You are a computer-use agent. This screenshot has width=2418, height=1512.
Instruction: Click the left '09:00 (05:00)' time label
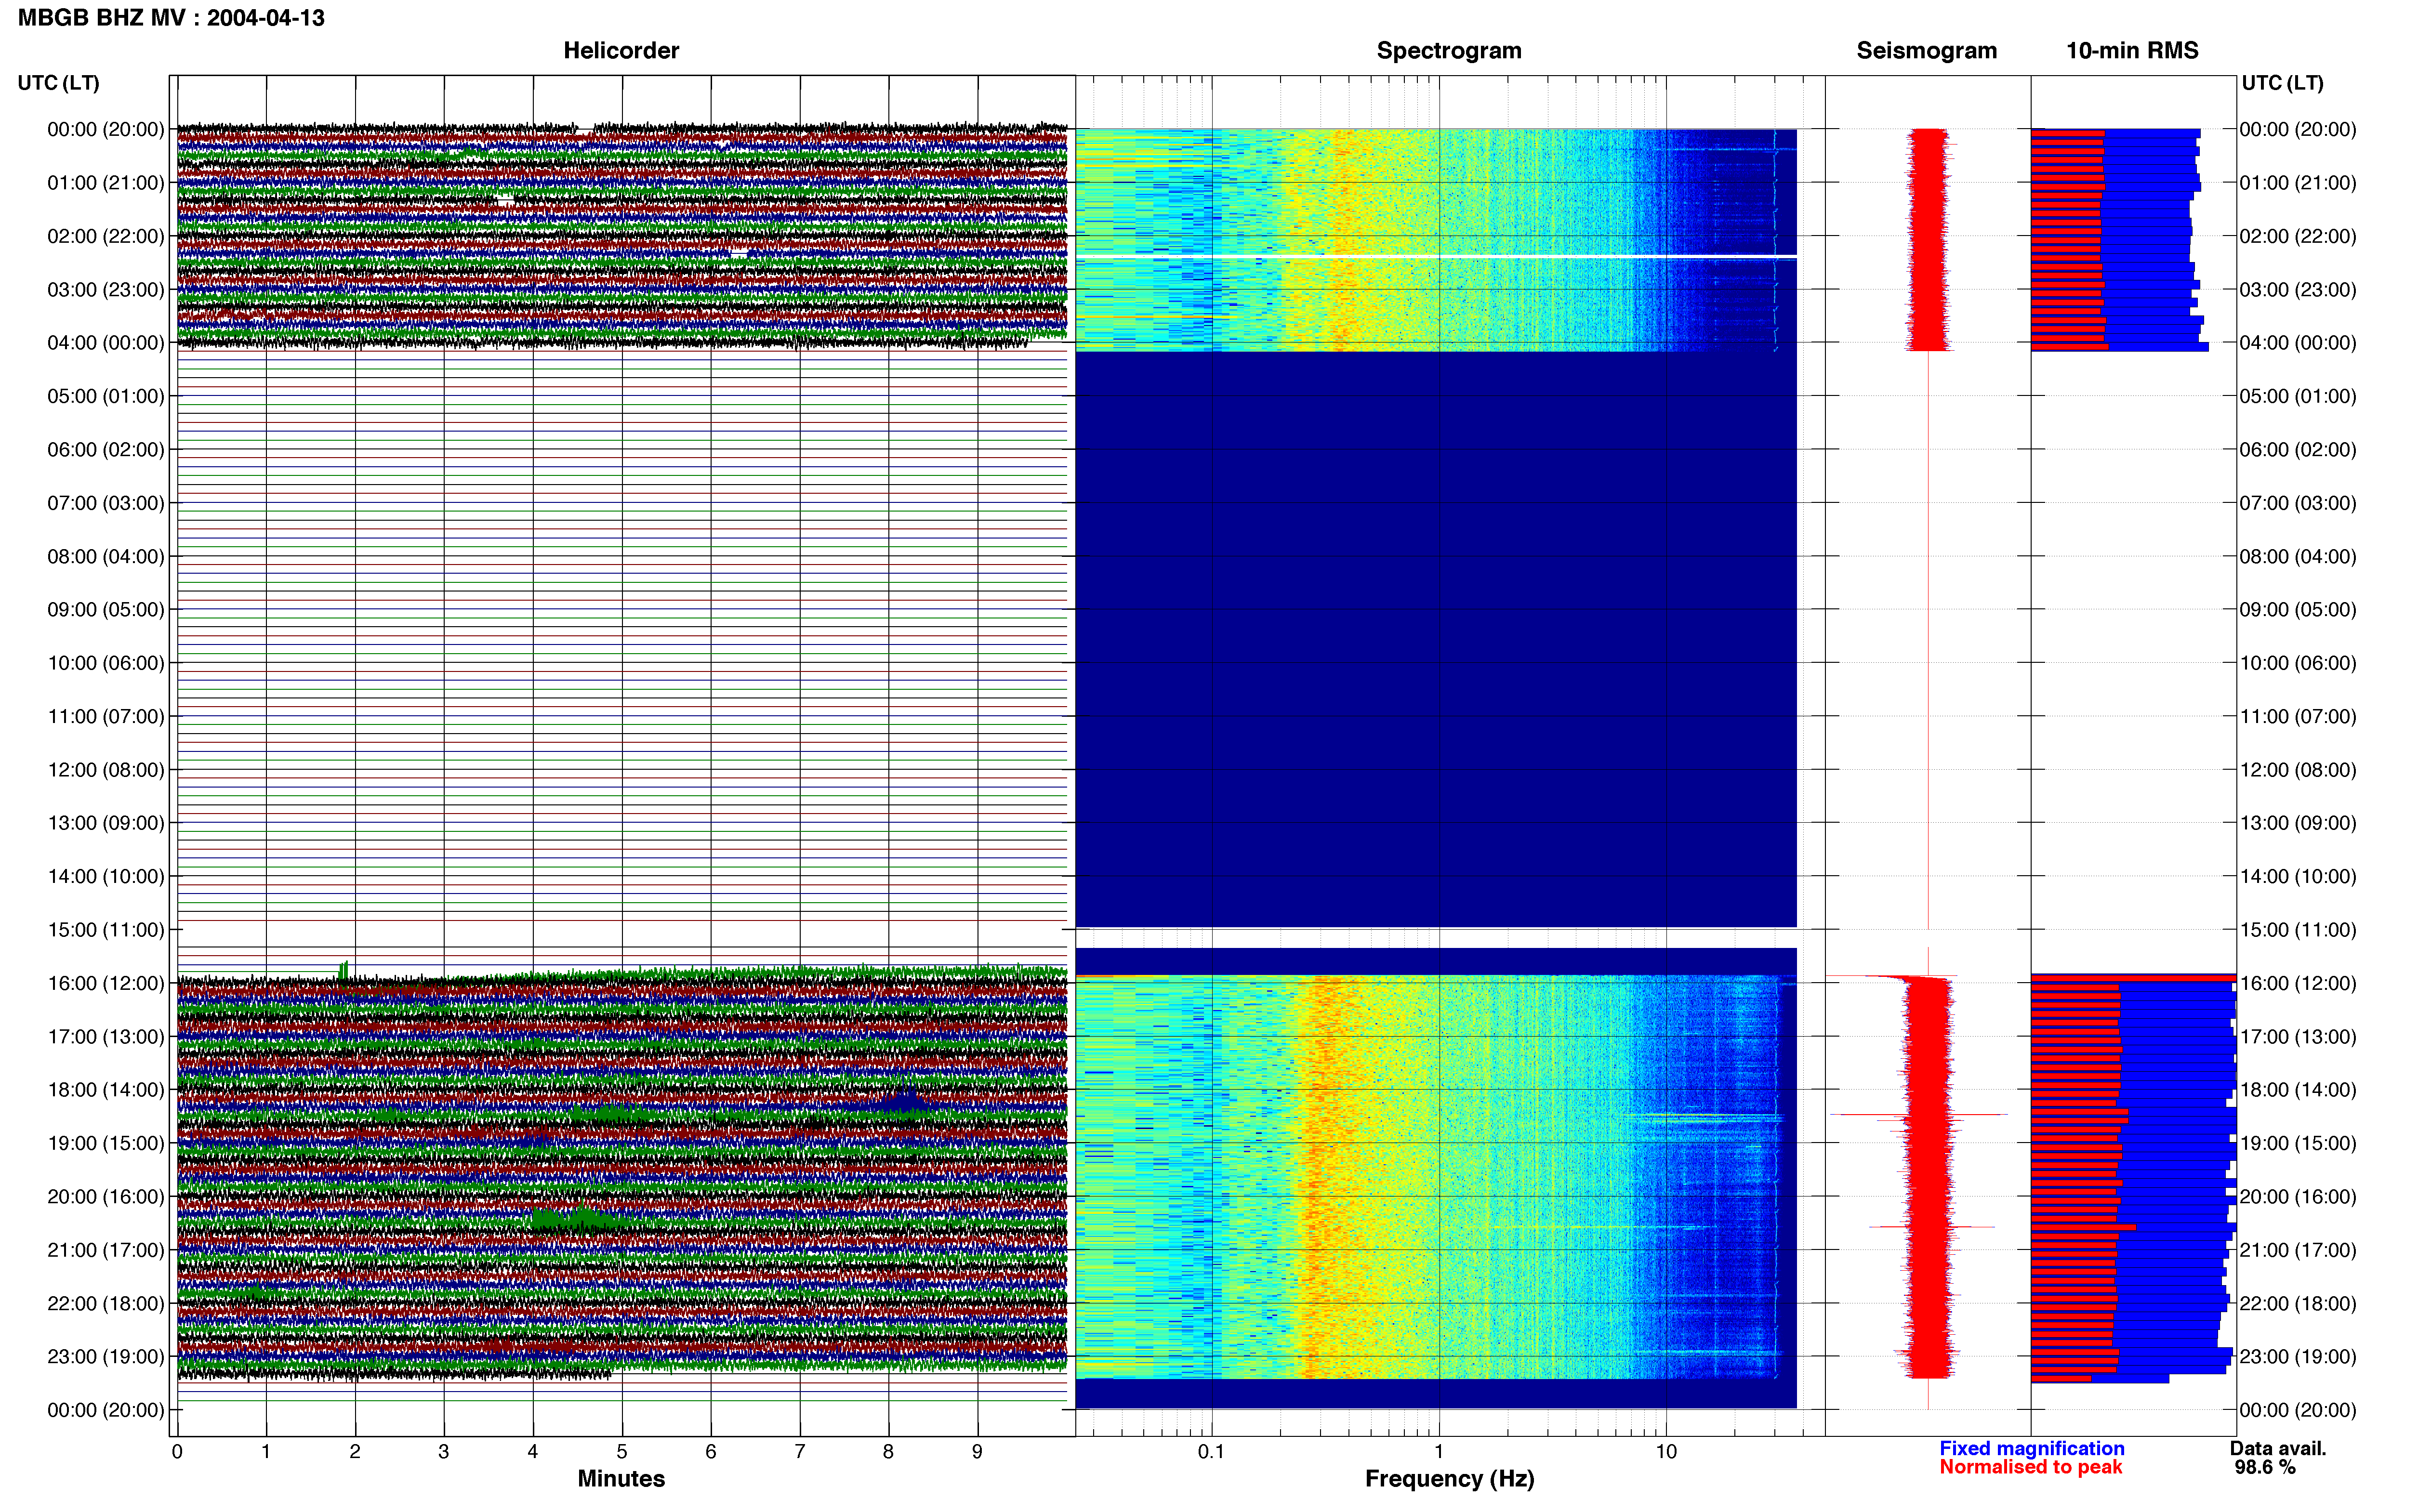[106, 609]
